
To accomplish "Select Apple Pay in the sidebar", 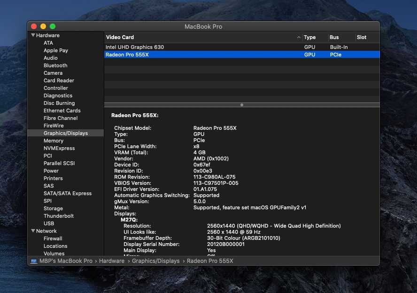I will (56, 50).
